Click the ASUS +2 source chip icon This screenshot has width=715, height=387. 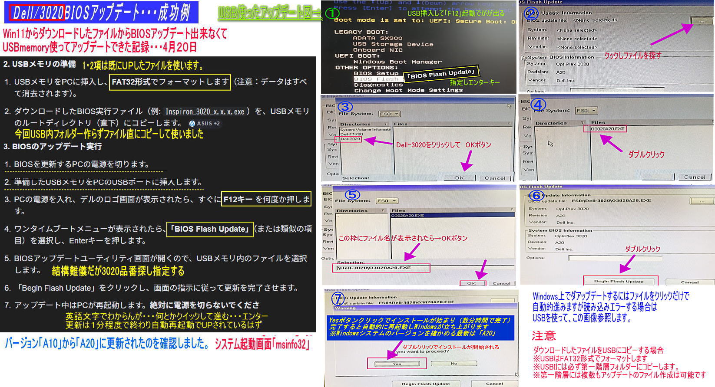click(x=192, y=124)
